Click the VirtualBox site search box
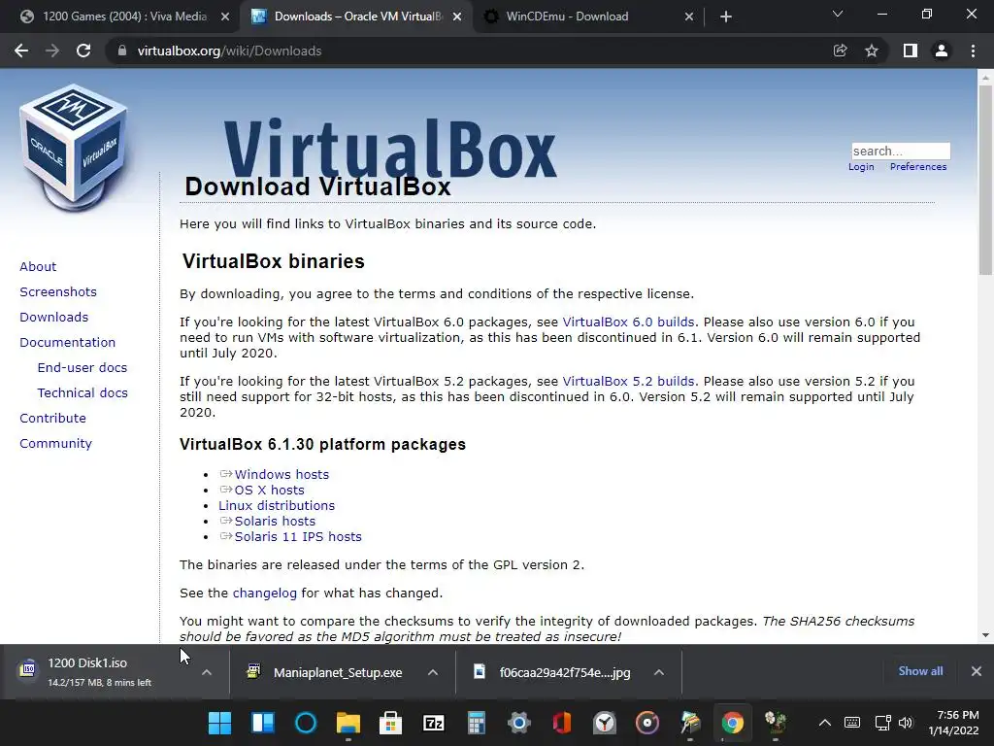 pos(901,151)
